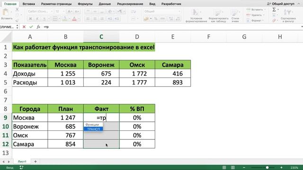303x170 pixels.
Task: Click the Стили ячеек button
Action: coord(235,16)
